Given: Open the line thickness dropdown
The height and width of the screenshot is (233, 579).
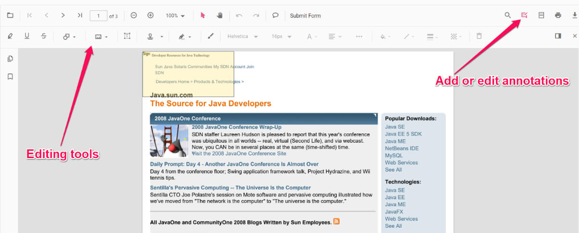Looking at the screenshot, I should (432, 37).
